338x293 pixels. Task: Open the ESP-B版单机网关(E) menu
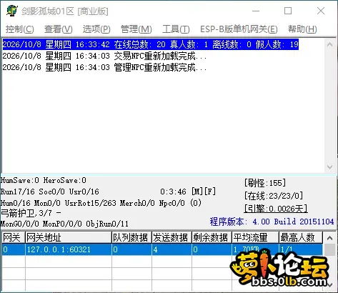239,29
